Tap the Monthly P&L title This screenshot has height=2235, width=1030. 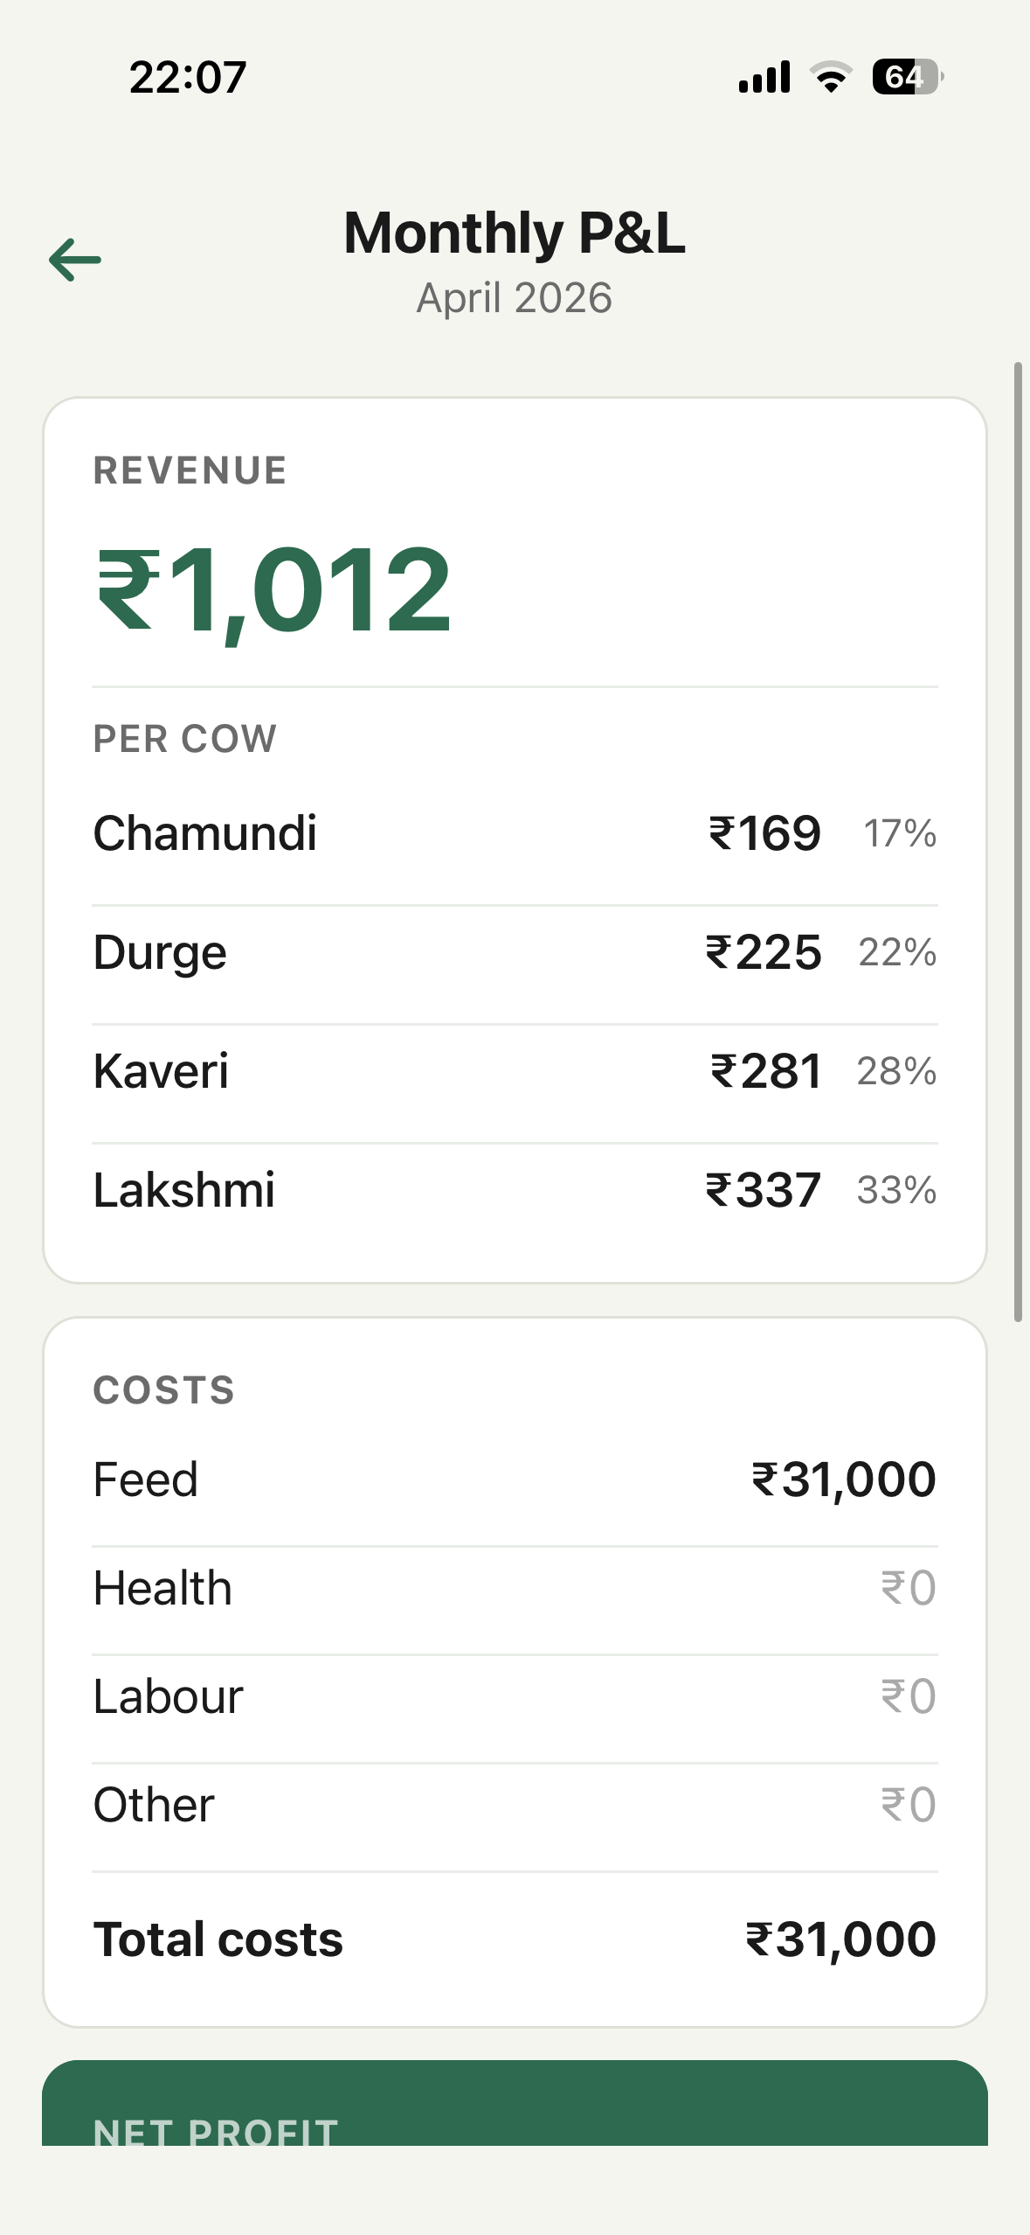tap(515, 233)
